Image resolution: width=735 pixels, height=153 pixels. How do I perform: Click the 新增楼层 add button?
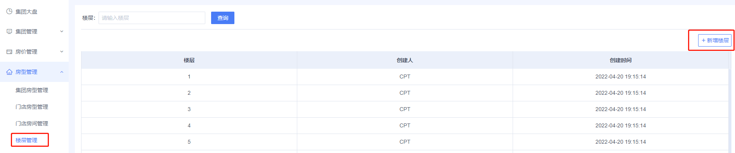715,40
